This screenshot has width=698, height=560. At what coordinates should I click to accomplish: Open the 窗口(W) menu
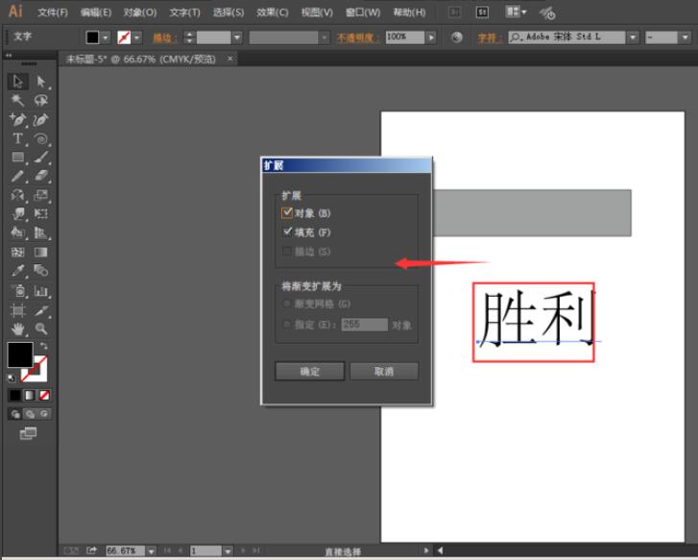point(363,12)
